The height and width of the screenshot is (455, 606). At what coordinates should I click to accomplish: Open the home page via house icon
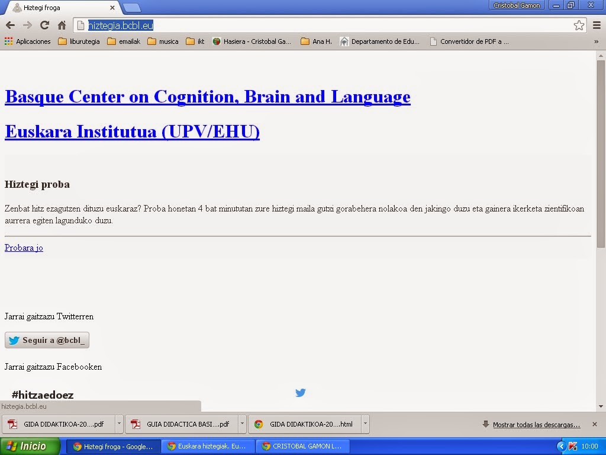point(62,25)
